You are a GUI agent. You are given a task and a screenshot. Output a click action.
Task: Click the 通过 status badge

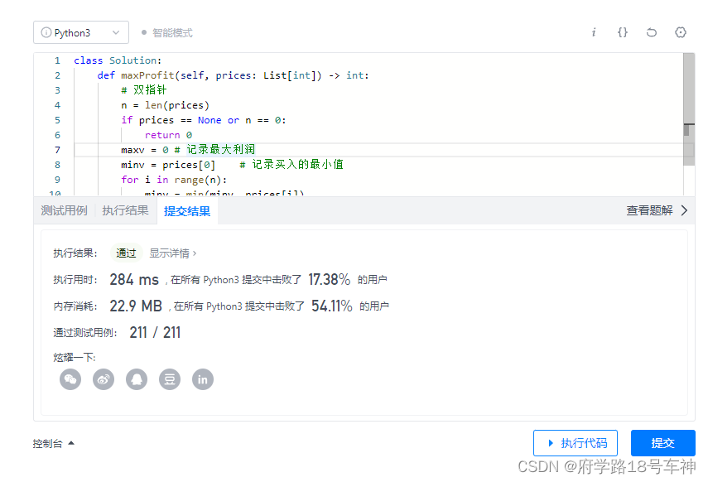tap(126, 253)
